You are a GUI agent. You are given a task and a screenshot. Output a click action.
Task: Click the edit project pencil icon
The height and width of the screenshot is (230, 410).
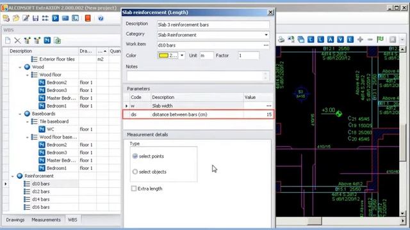click(x=26, y=19)
